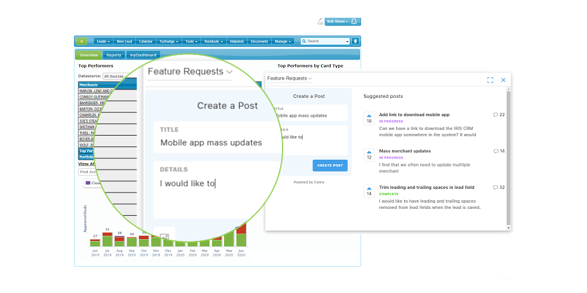587x293 pixels.
Task: Click the Top Performers by Card Type heading
Action: point(310,66)
